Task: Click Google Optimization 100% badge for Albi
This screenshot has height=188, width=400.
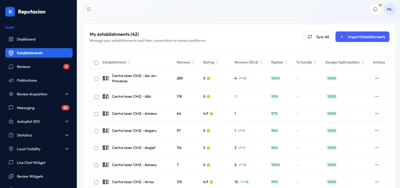Action: click(x=332, y=97)
